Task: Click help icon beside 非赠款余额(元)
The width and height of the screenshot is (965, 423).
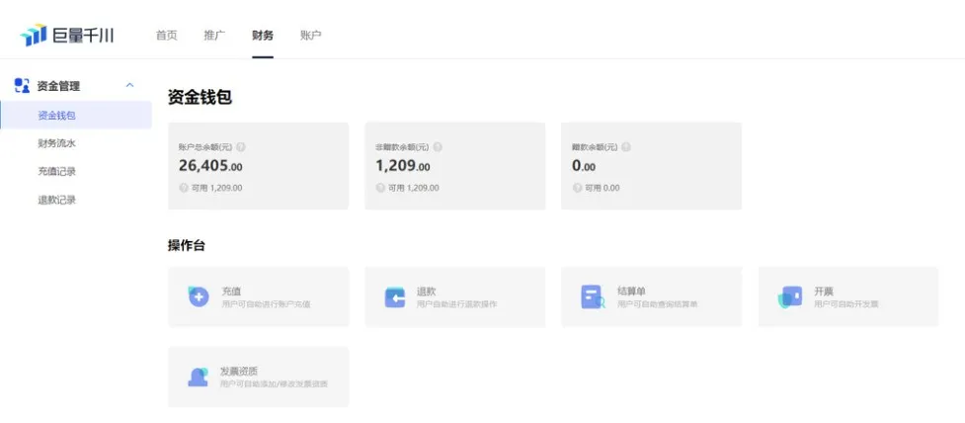Action: click(x=437, y=147)
